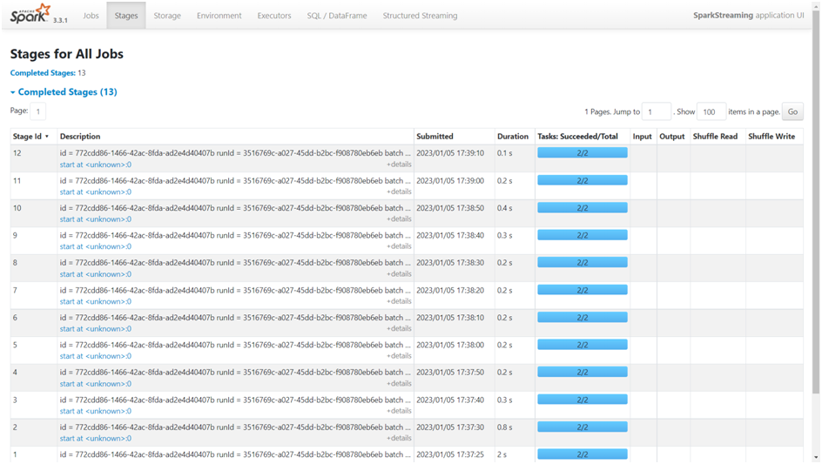This screenshot has height=464, width=822.
Task: Expand +details for stage 2
Action: coord(399,438)
